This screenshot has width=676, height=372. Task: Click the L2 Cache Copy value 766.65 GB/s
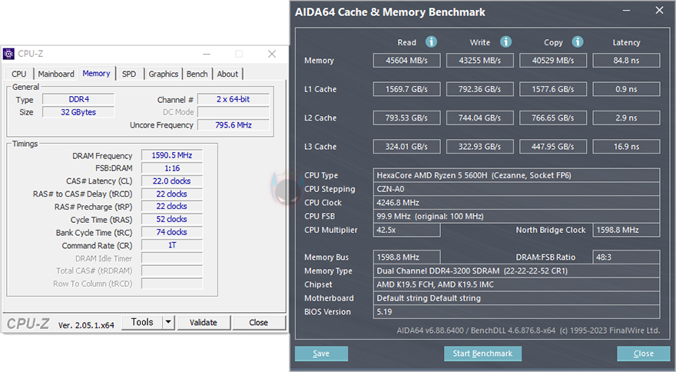pos(553,118)
